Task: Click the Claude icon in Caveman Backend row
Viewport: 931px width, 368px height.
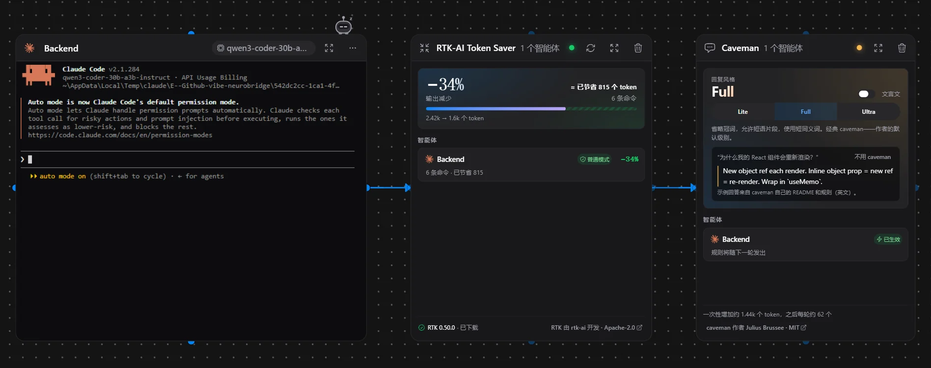Action: pyautogui.click(x=715, y=239)
